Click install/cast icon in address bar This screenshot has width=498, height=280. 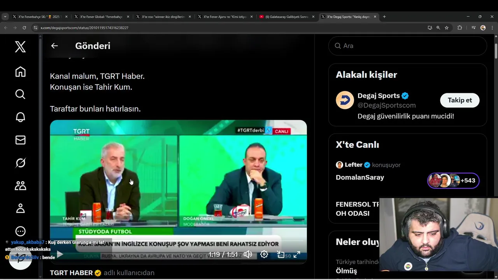coord(430,28)
